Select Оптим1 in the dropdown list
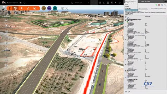167x94 pixels. 131,7
